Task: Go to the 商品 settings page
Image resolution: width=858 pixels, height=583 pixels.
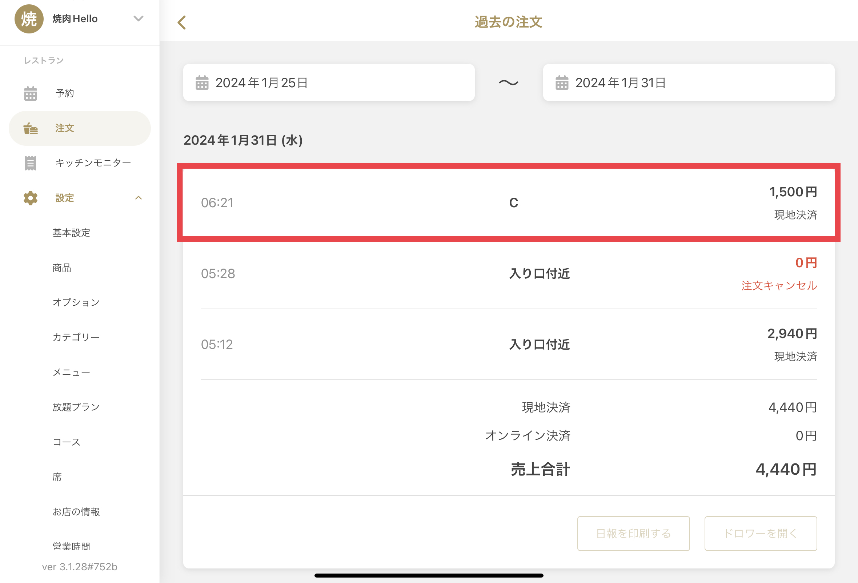Action: tap(62, 268)
